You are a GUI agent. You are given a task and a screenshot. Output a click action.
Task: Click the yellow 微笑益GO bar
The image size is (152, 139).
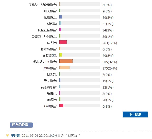point(61,55)
